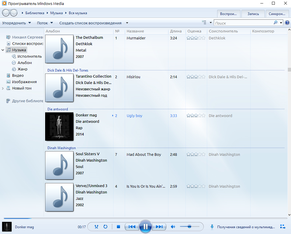Click the media info download arrow icon

coord(212,227)
